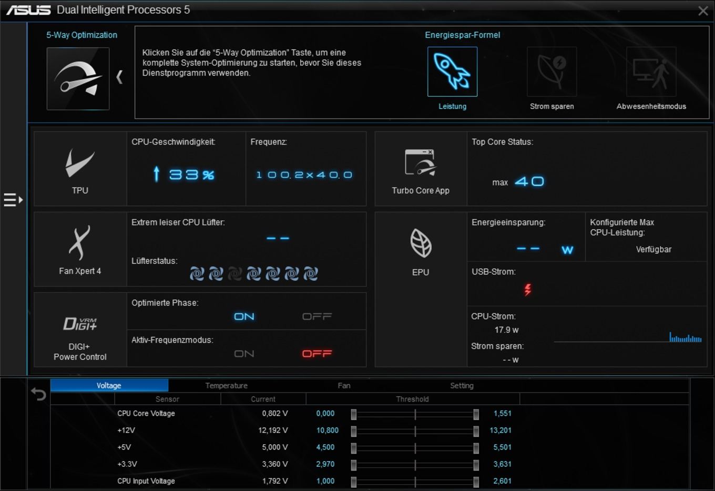Click the 5-Way Optimization label
The height and width of the screenshot is (491, 715).
coord(81,35)
